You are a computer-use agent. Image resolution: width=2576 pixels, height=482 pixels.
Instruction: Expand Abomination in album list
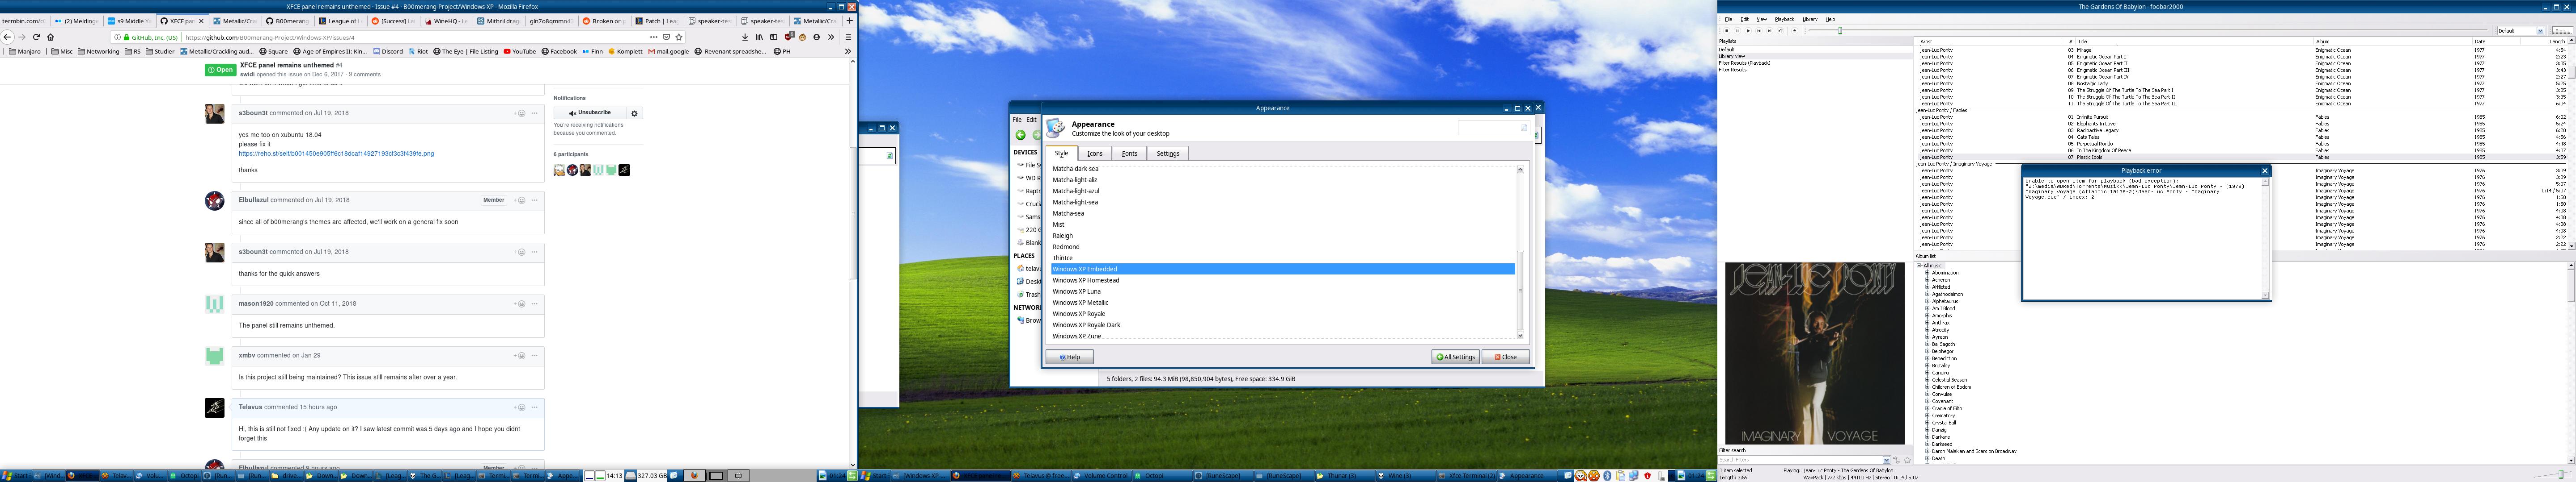[1927, 272]
